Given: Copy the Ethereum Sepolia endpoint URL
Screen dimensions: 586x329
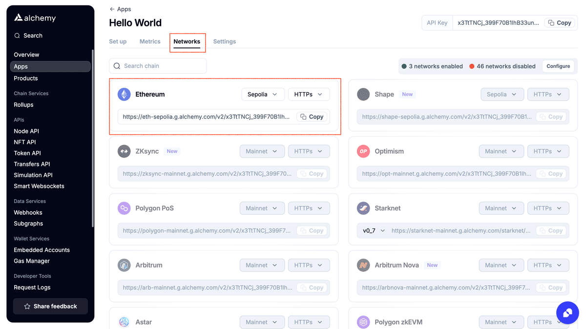Looking at the screenshot, I should pos(312,117).
